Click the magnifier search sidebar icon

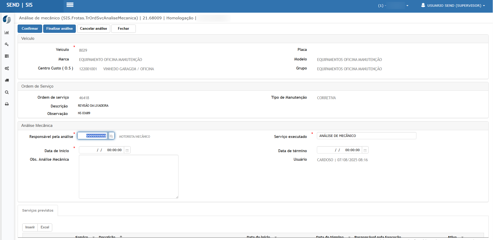point(7,92)
